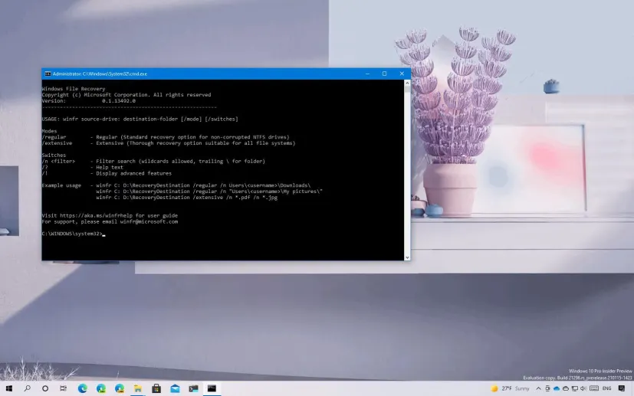This screenshot has width=634, height=396.
Task: Launch Edge Canary from taskbar
Action: click(x=120, y=388)
